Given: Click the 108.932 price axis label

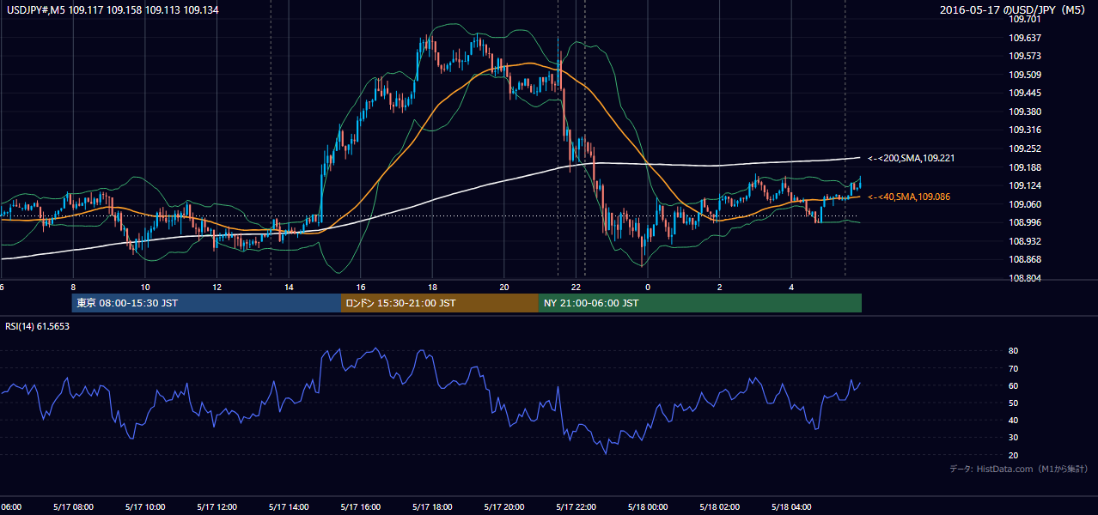Looking at the screenshot, I should 1025,242.
